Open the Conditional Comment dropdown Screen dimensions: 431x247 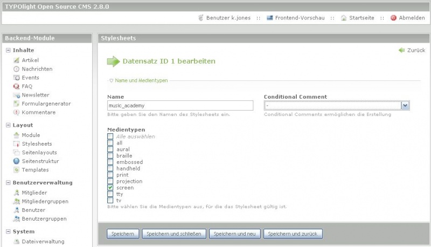[405, 106]
